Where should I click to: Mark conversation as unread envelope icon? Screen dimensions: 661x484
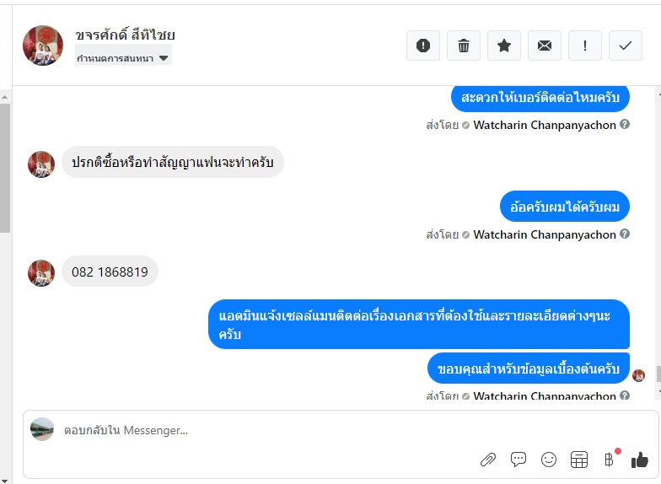click(x=545, y=46)
